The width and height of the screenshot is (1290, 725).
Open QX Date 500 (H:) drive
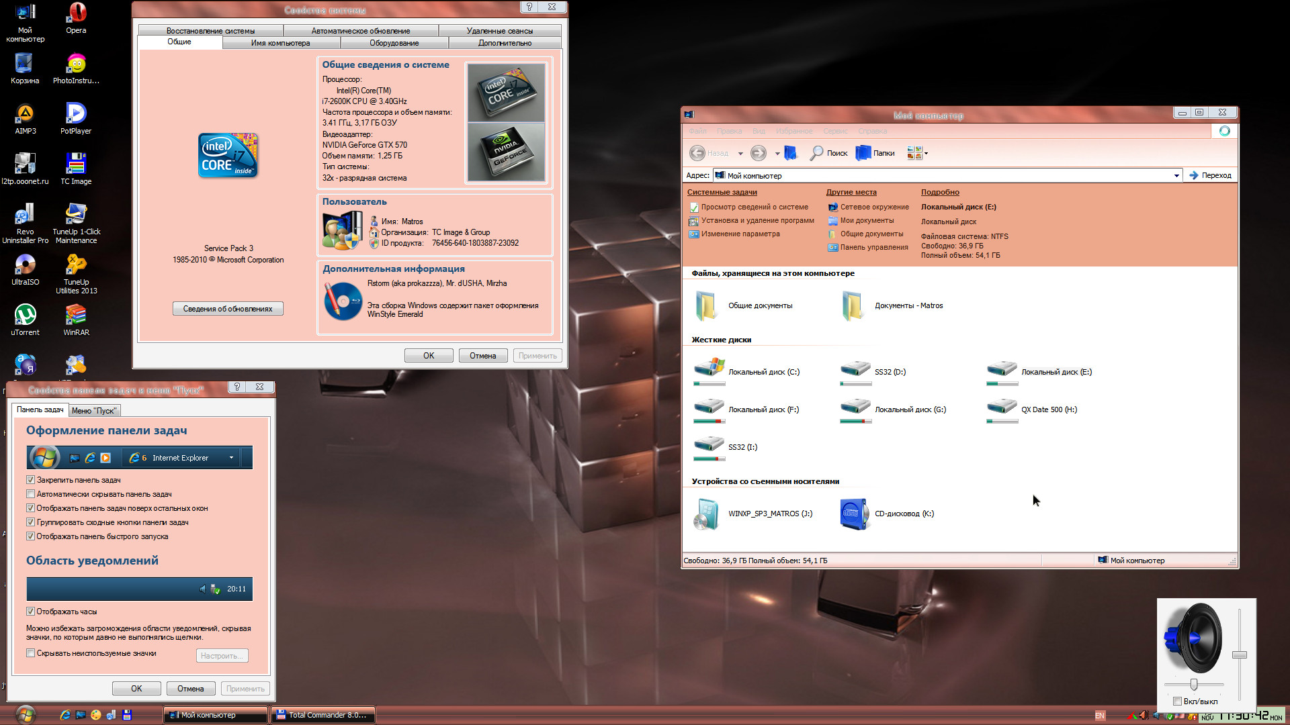pos(1032,410)
